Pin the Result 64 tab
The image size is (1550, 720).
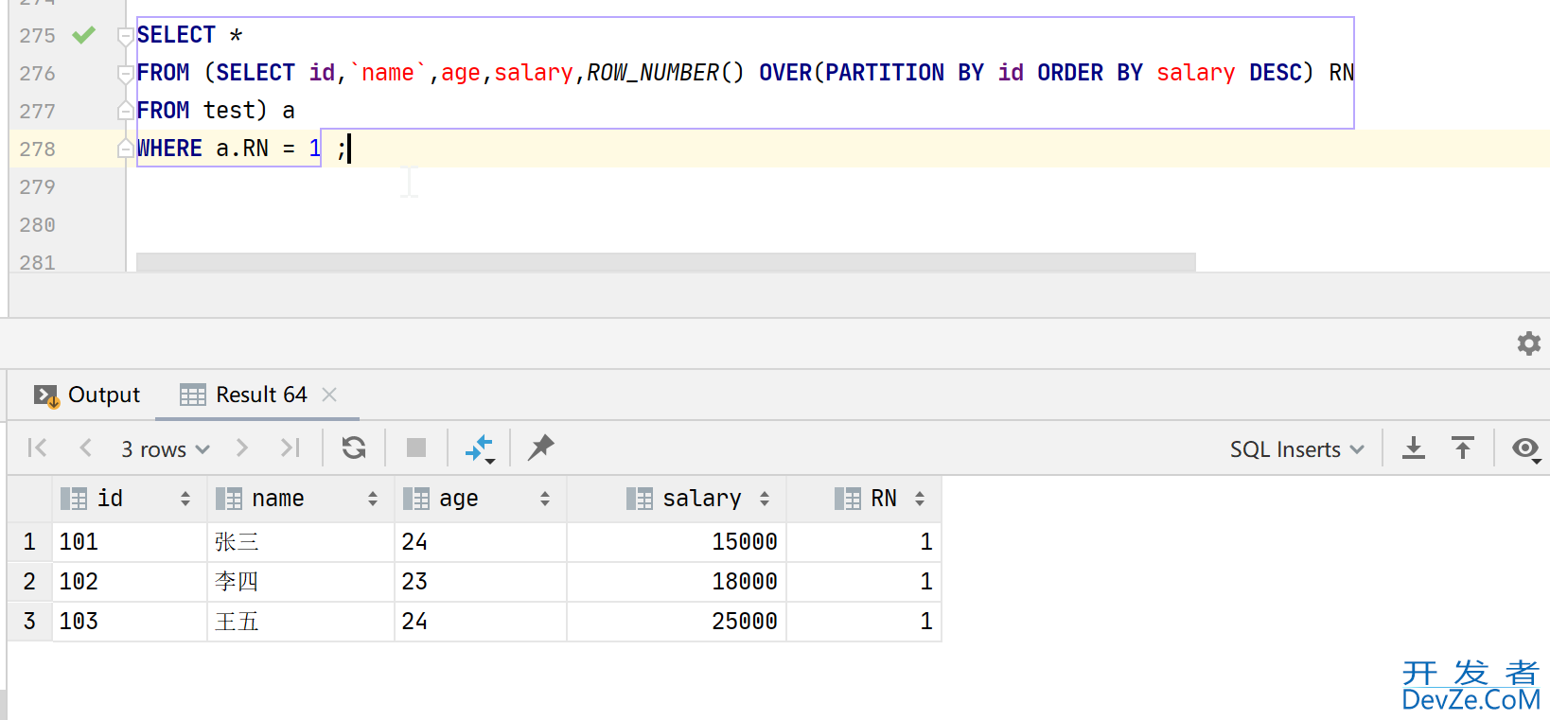[x=541, y=447]
